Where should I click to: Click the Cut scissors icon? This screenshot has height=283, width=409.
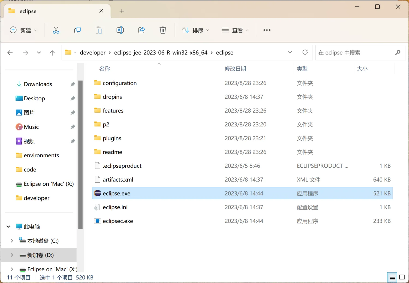pyautogui.click(x=56, y=30)
